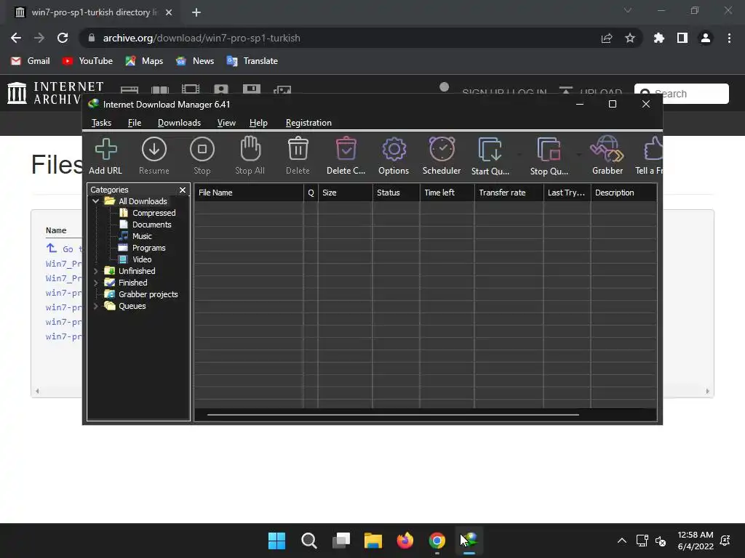This screenshot has height=558, width=745.
Task: Click the Last Try column header
Action: pyautogui.click(x=567, y=193)
